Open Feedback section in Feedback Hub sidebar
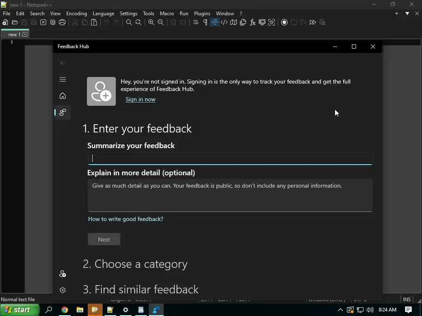 [63, 112]
